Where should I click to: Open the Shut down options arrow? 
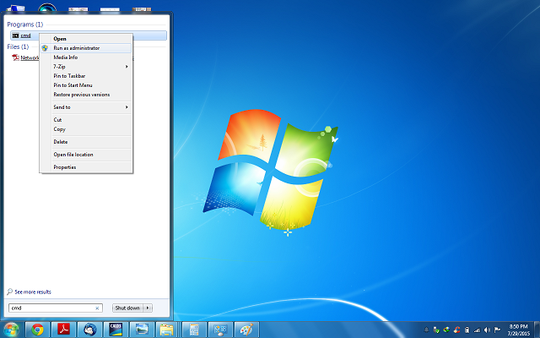148,308
